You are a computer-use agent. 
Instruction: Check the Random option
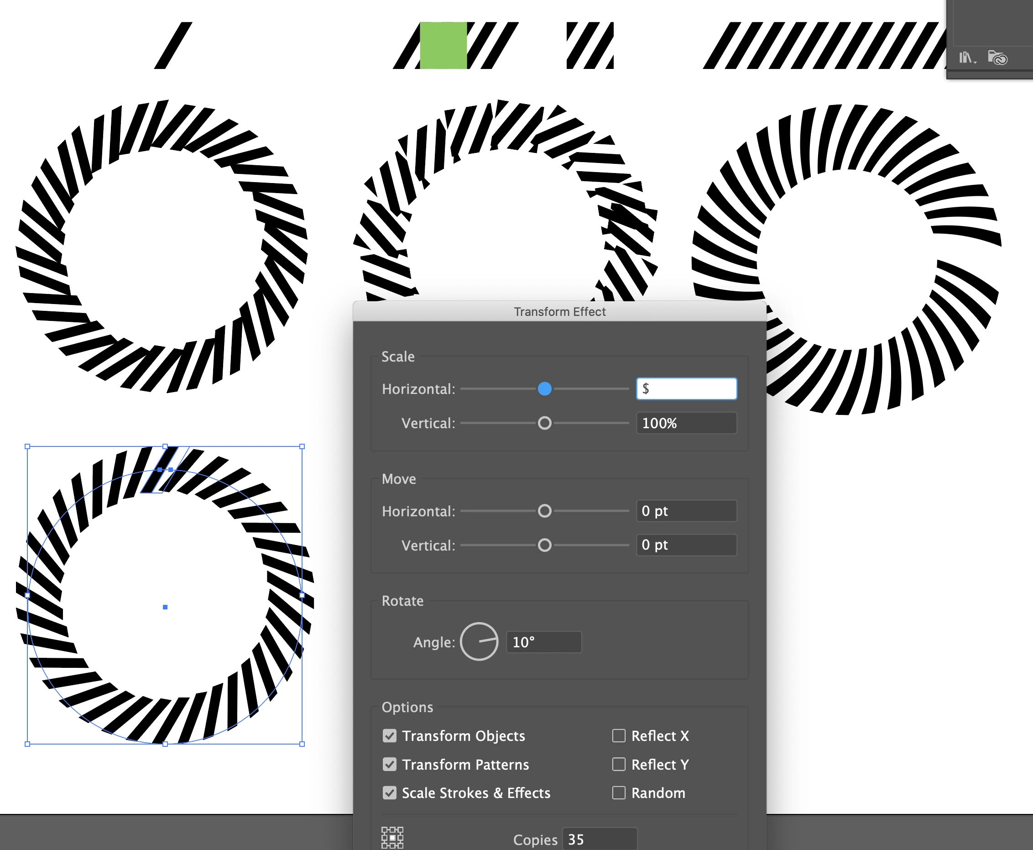(x=619, y=793)
